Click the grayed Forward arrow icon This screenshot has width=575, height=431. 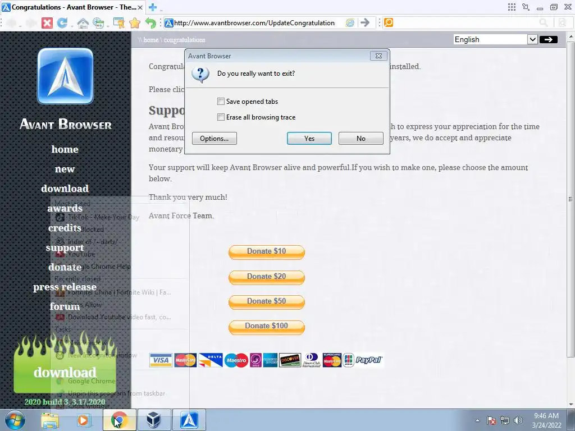31,23
